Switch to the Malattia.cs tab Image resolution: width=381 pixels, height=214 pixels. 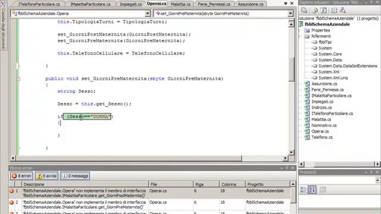(180, 4)
